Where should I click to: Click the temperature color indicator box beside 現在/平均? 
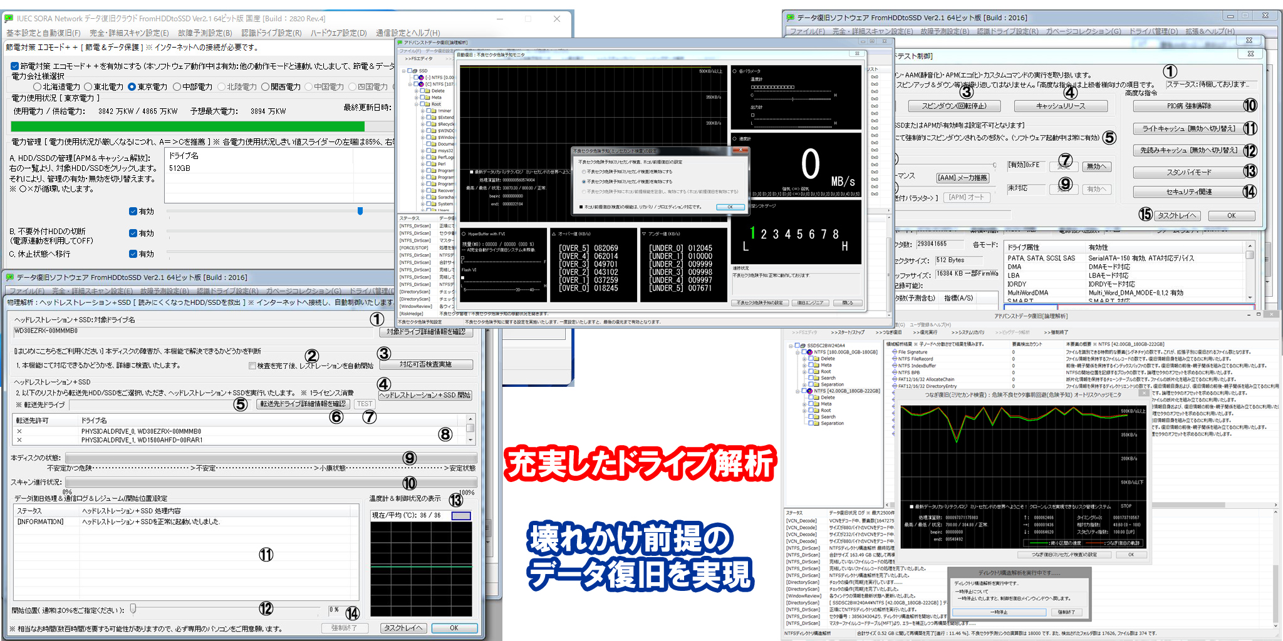tap(461, 516)
